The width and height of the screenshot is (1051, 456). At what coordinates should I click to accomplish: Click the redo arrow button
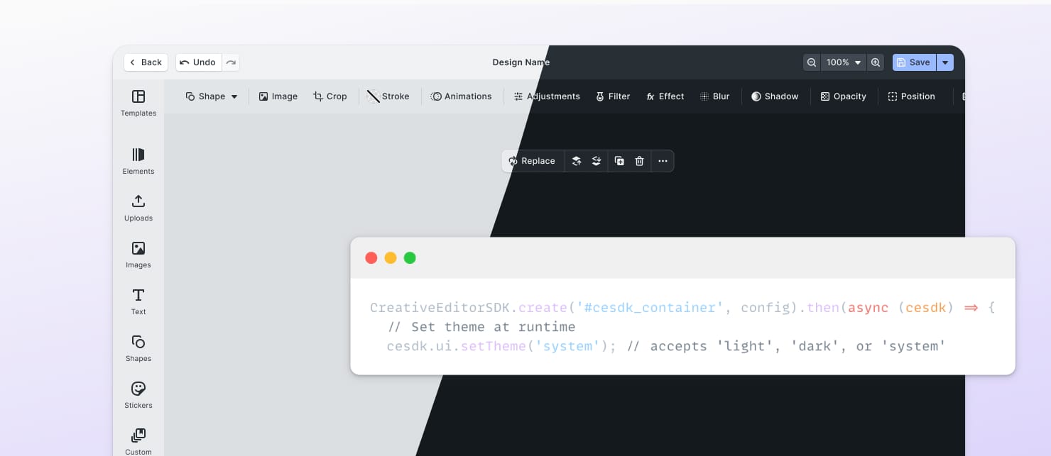pyautogui.click(x=231, y=62)
